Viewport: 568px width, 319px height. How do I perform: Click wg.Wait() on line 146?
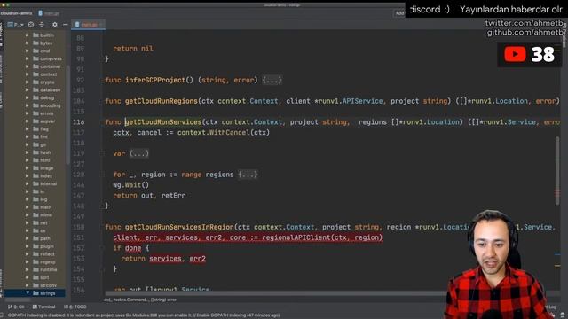tap(131, 185)
